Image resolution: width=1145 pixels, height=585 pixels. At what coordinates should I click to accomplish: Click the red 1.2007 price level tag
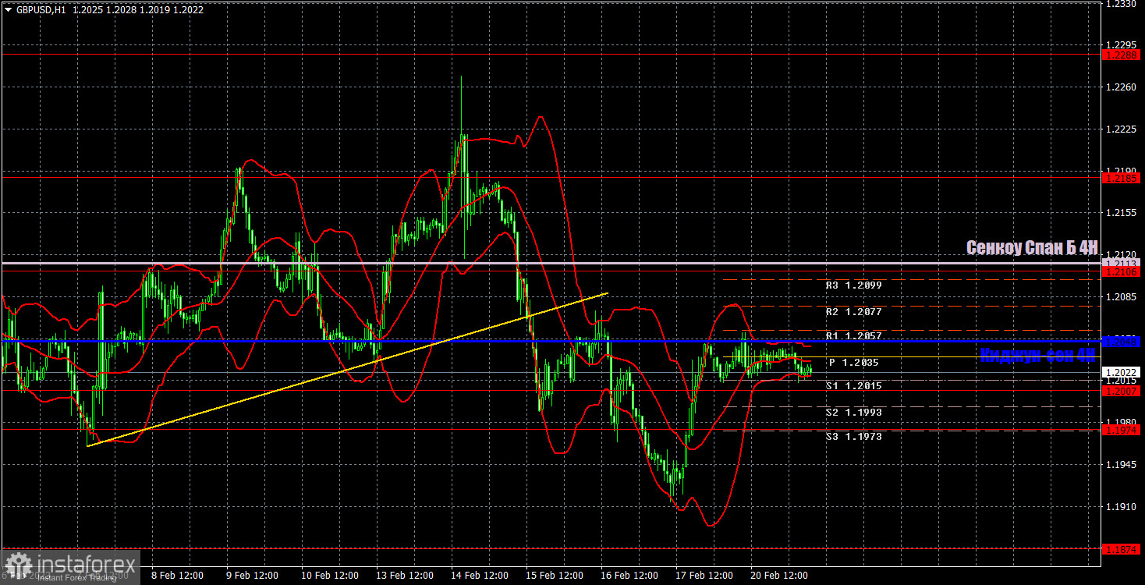pyautogui.click(x=1122, y=390)
